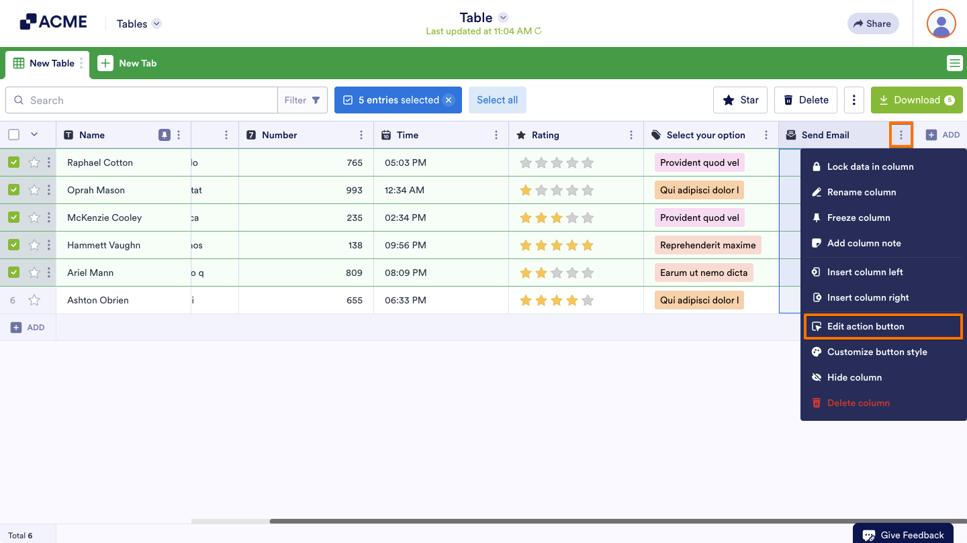Add a new column with ADD
967x543 pixels.
click(943, 135)
